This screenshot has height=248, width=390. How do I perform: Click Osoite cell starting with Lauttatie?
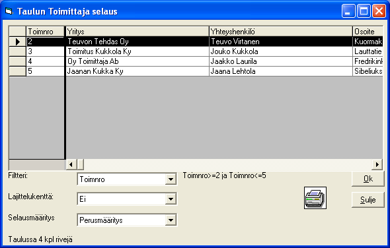tap(368, 51)
